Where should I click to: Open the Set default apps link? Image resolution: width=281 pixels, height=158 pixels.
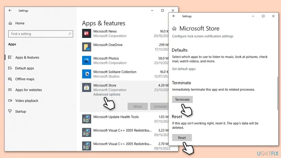click(184, 69)
